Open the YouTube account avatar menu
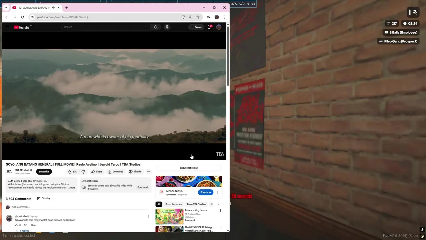 tap(219, 27)
